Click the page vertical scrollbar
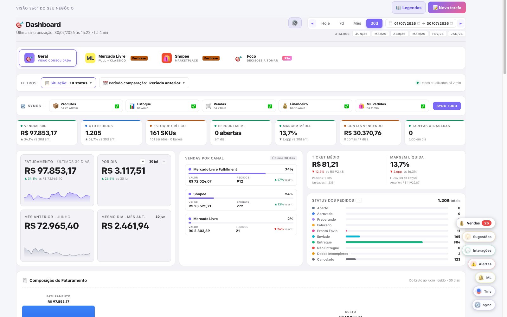Image resolution: width=507 pixels, height=317 pixels. click(505, 38)
